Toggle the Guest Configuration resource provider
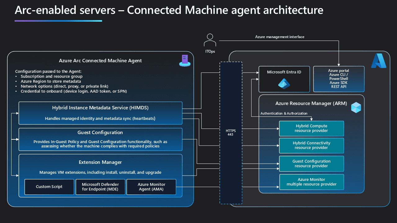Viewport: 397px width, 223px height. 311,164
